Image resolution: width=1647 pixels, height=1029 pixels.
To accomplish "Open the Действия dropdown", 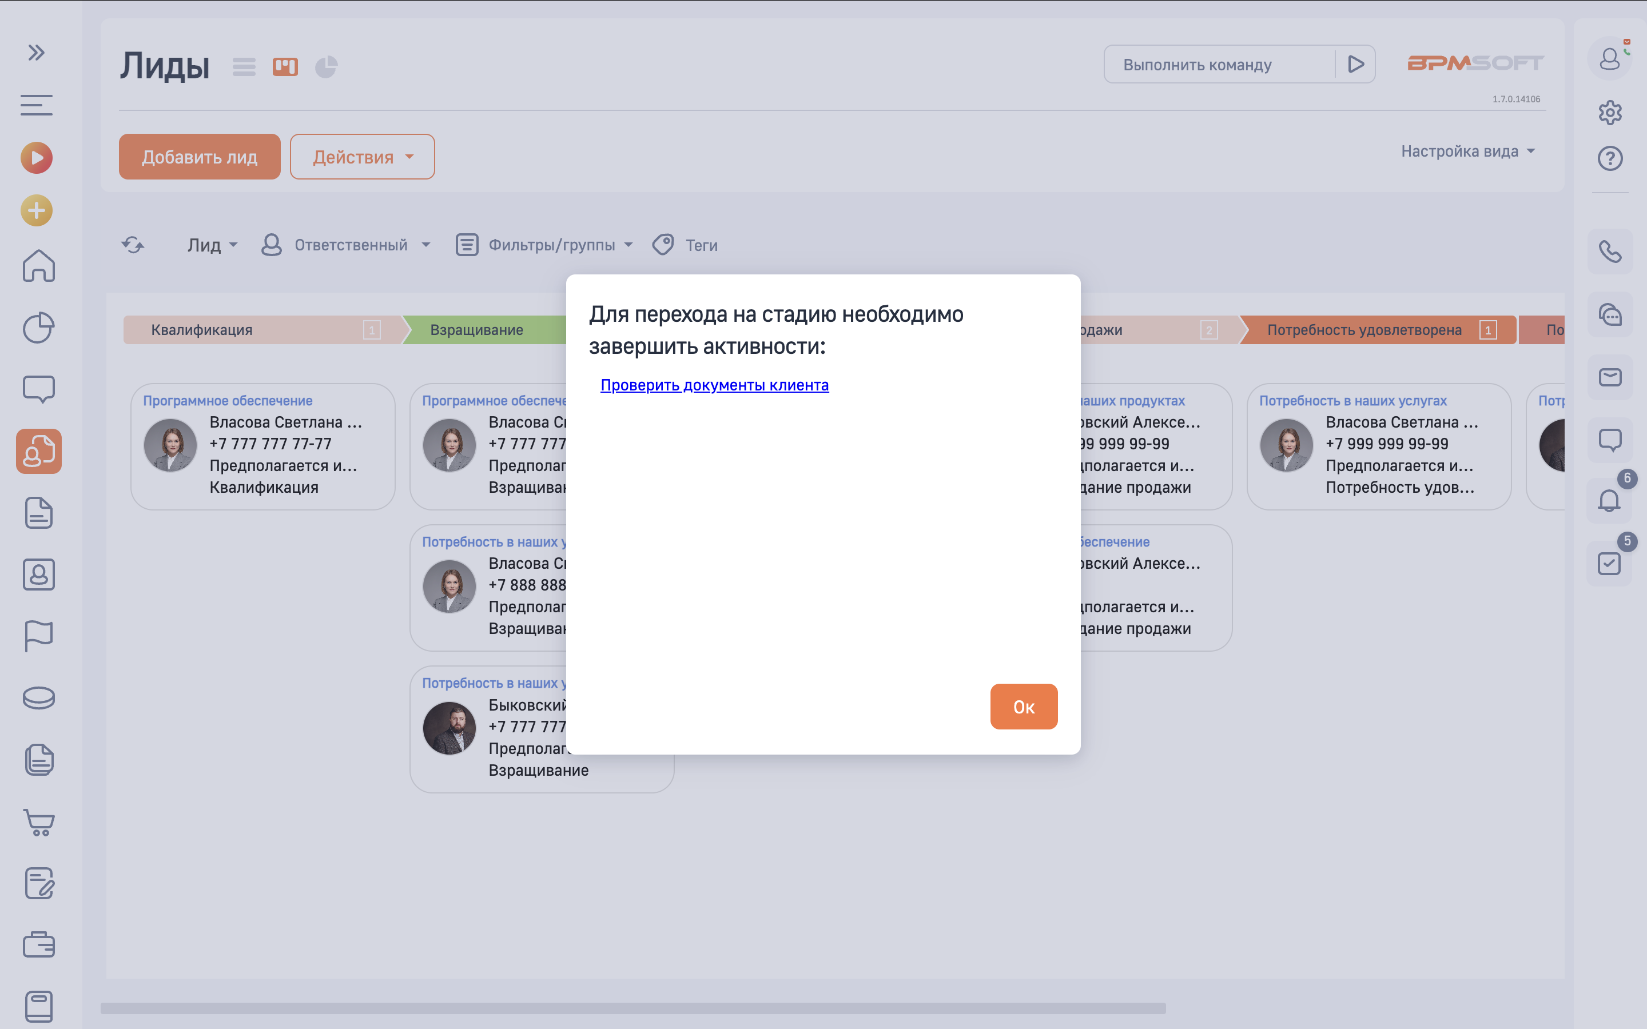I will [362, 157].
